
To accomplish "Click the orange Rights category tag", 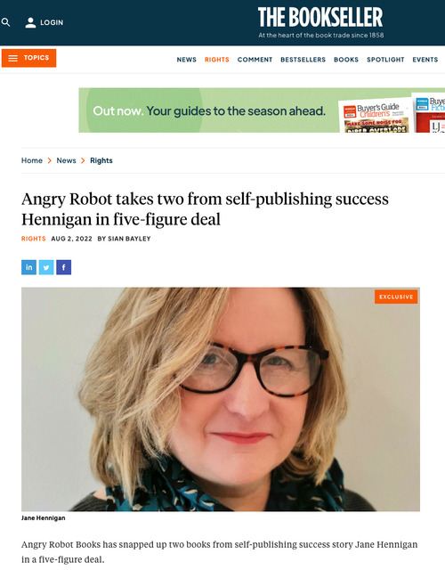I will tap(34, 239).
